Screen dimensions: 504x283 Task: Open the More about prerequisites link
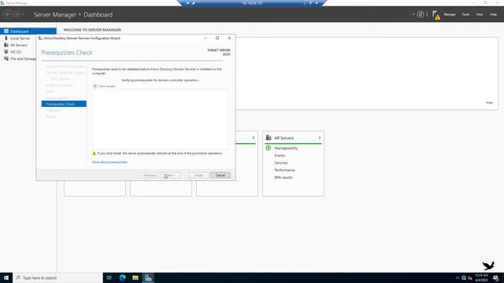109,162
